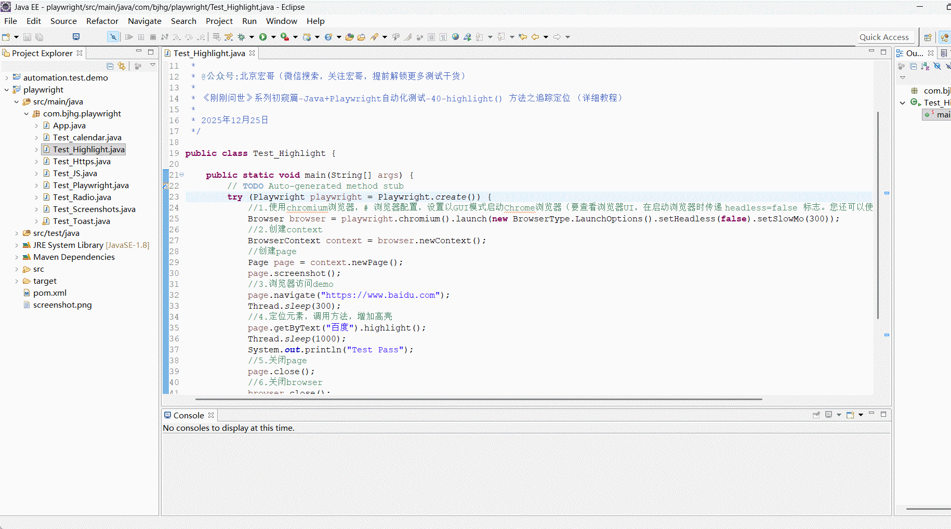This screenshot has height=529, width=951.
Task: Expand the src/test/java folder
Action: (17, 233)
